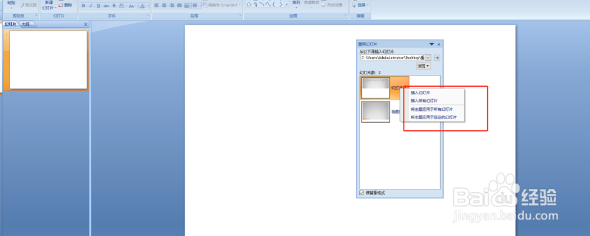Toggle bold formatting in Font group
The height and width of the screenshot is (236, 590).
click(84, 6)
